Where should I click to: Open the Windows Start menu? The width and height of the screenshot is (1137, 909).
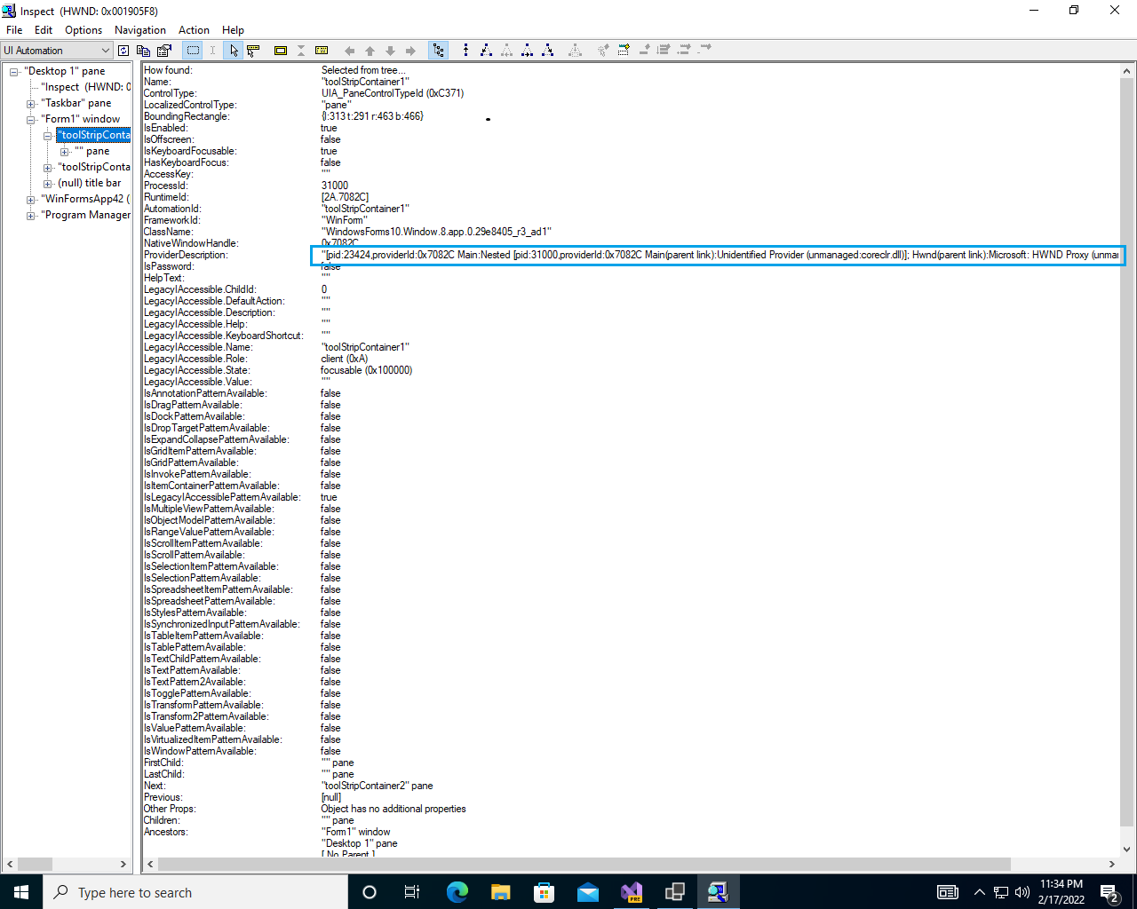(21, 892)
